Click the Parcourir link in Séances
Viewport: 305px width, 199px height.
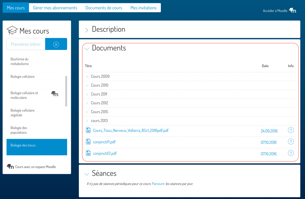point(158,184)
